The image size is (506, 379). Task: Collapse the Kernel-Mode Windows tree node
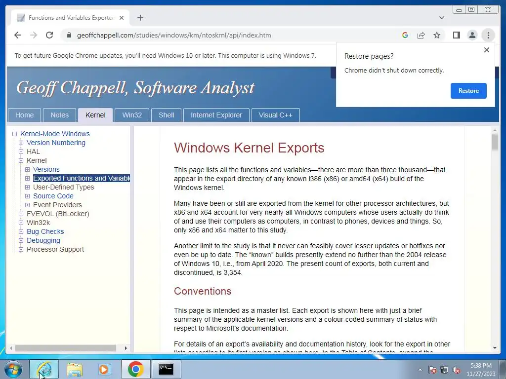14,134
